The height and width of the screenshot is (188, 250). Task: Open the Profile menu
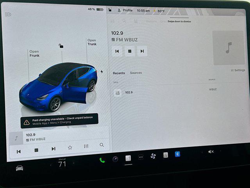(x=125, y=11)
